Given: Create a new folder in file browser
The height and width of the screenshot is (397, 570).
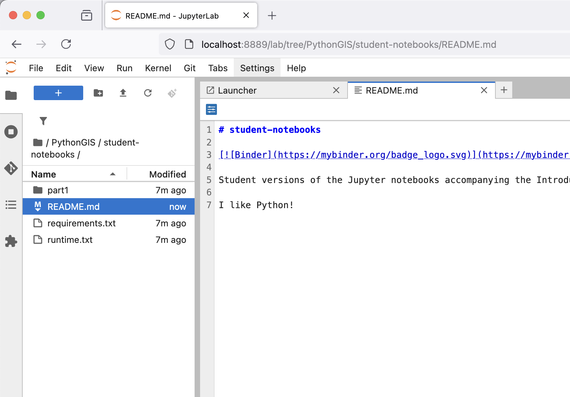Looking at the screenshot, I should [x=98, y=93].
